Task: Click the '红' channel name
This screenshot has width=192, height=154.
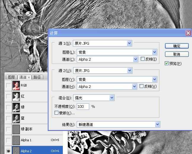Action: pos(23,96)
